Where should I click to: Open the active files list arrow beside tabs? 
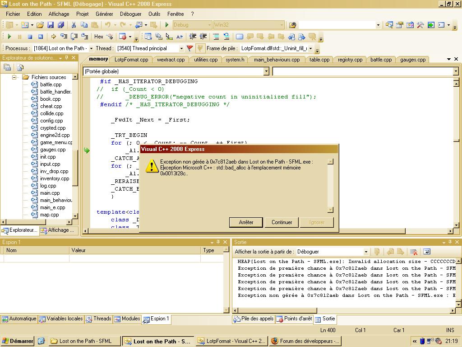tap(449, 59)
